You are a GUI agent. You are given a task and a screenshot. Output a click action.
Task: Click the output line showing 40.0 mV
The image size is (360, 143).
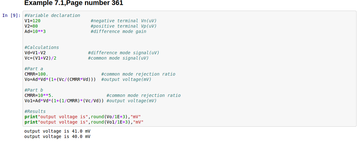click(x=57, y=136)
